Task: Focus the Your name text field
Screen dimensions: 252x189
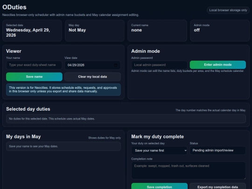Action: [x=34, y=65]
